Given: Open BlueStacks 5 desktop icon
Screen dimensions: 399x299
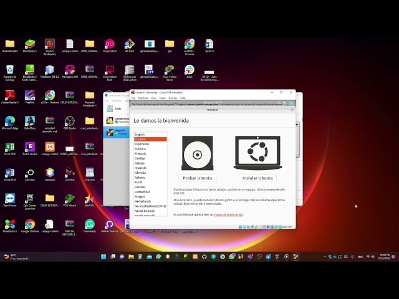Looking at the screenshot, I should pyautogui.click(x=30, y=46).
